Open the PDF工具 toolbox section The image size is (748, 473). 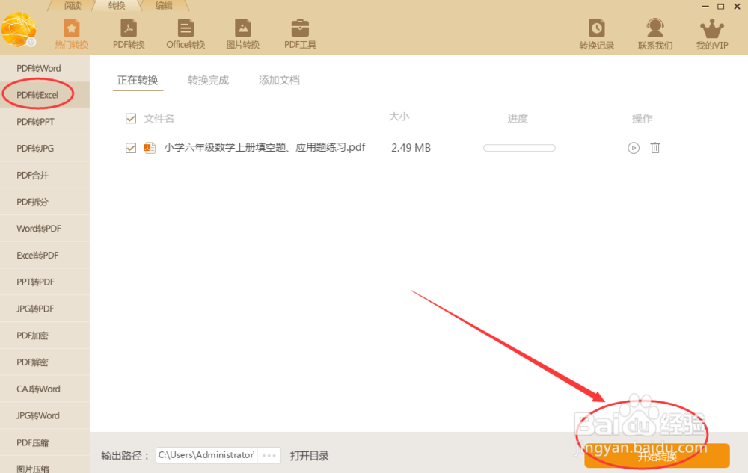pos(300,34)
